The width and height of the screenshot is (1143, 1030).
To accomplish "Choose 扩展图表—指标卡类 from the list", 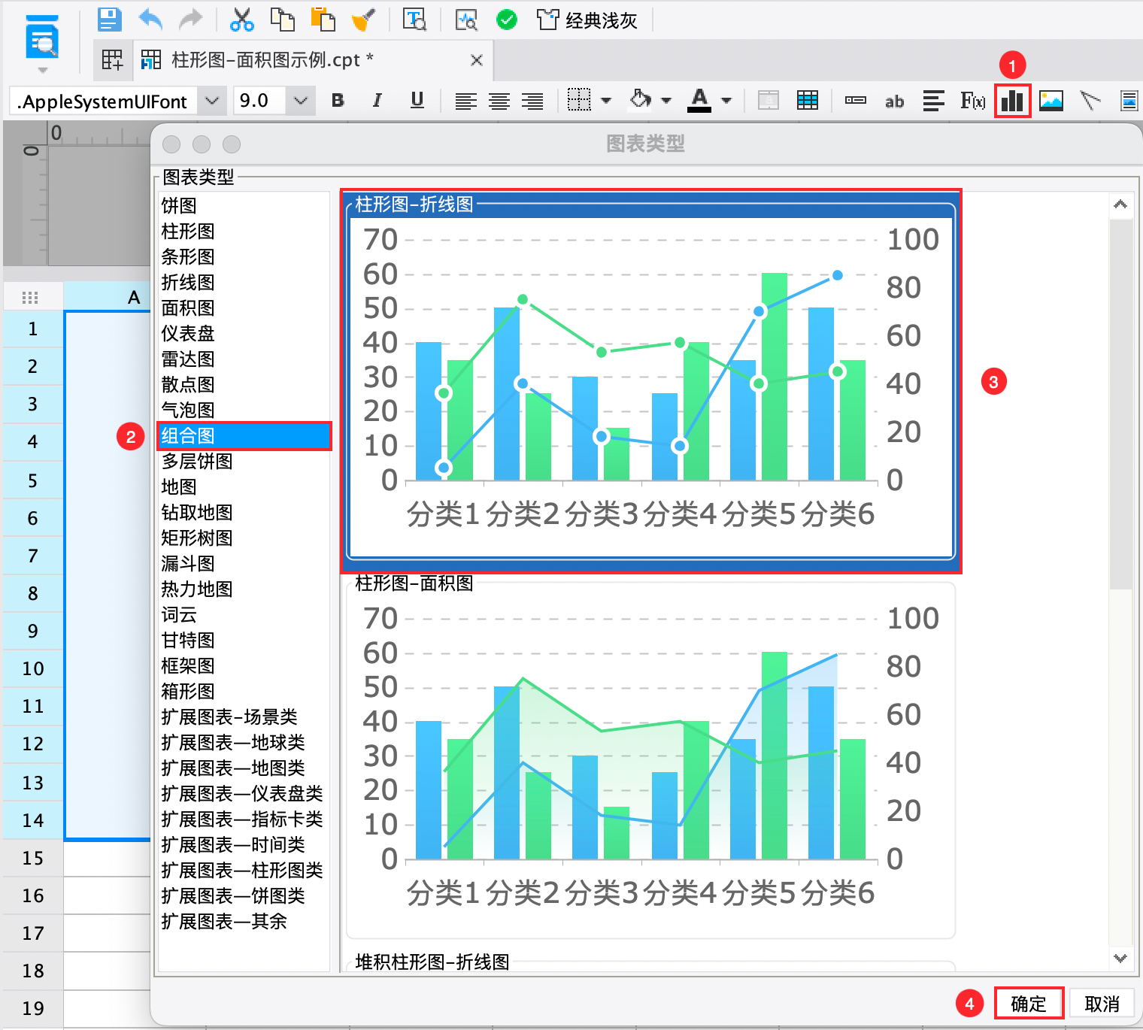I will (244, 819).
